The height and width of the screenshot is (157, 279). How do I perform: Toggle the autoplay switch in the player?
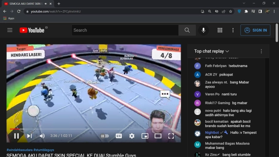coord(105,136)
